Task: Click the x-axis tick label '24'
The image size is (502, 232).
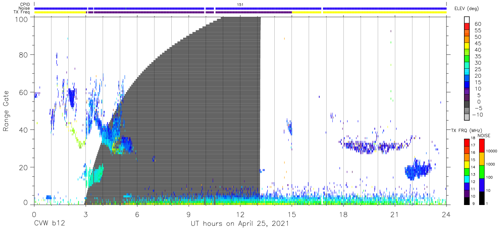Action: (446, 215)
